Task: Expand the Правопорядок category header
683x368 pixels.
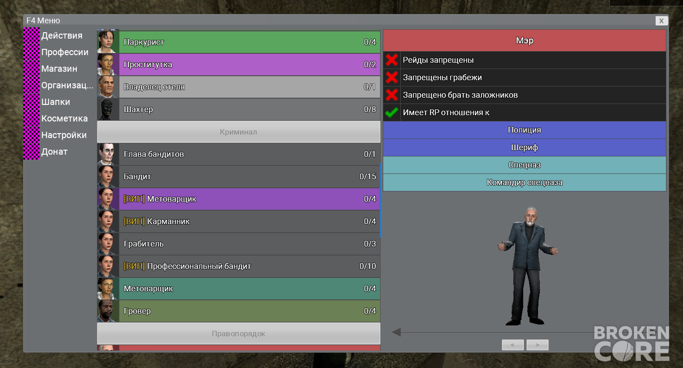Action: click(239, 333)
